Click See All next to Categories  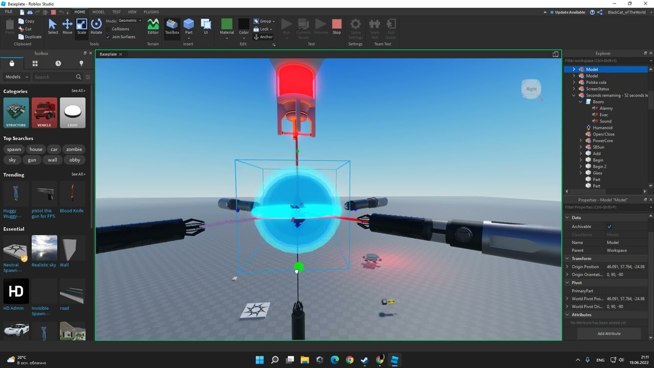pyautogui.click(x=78, y=91)
